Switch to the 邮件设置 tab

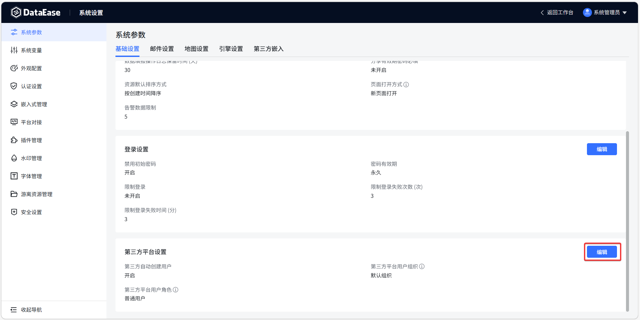[x=162, y=49]
